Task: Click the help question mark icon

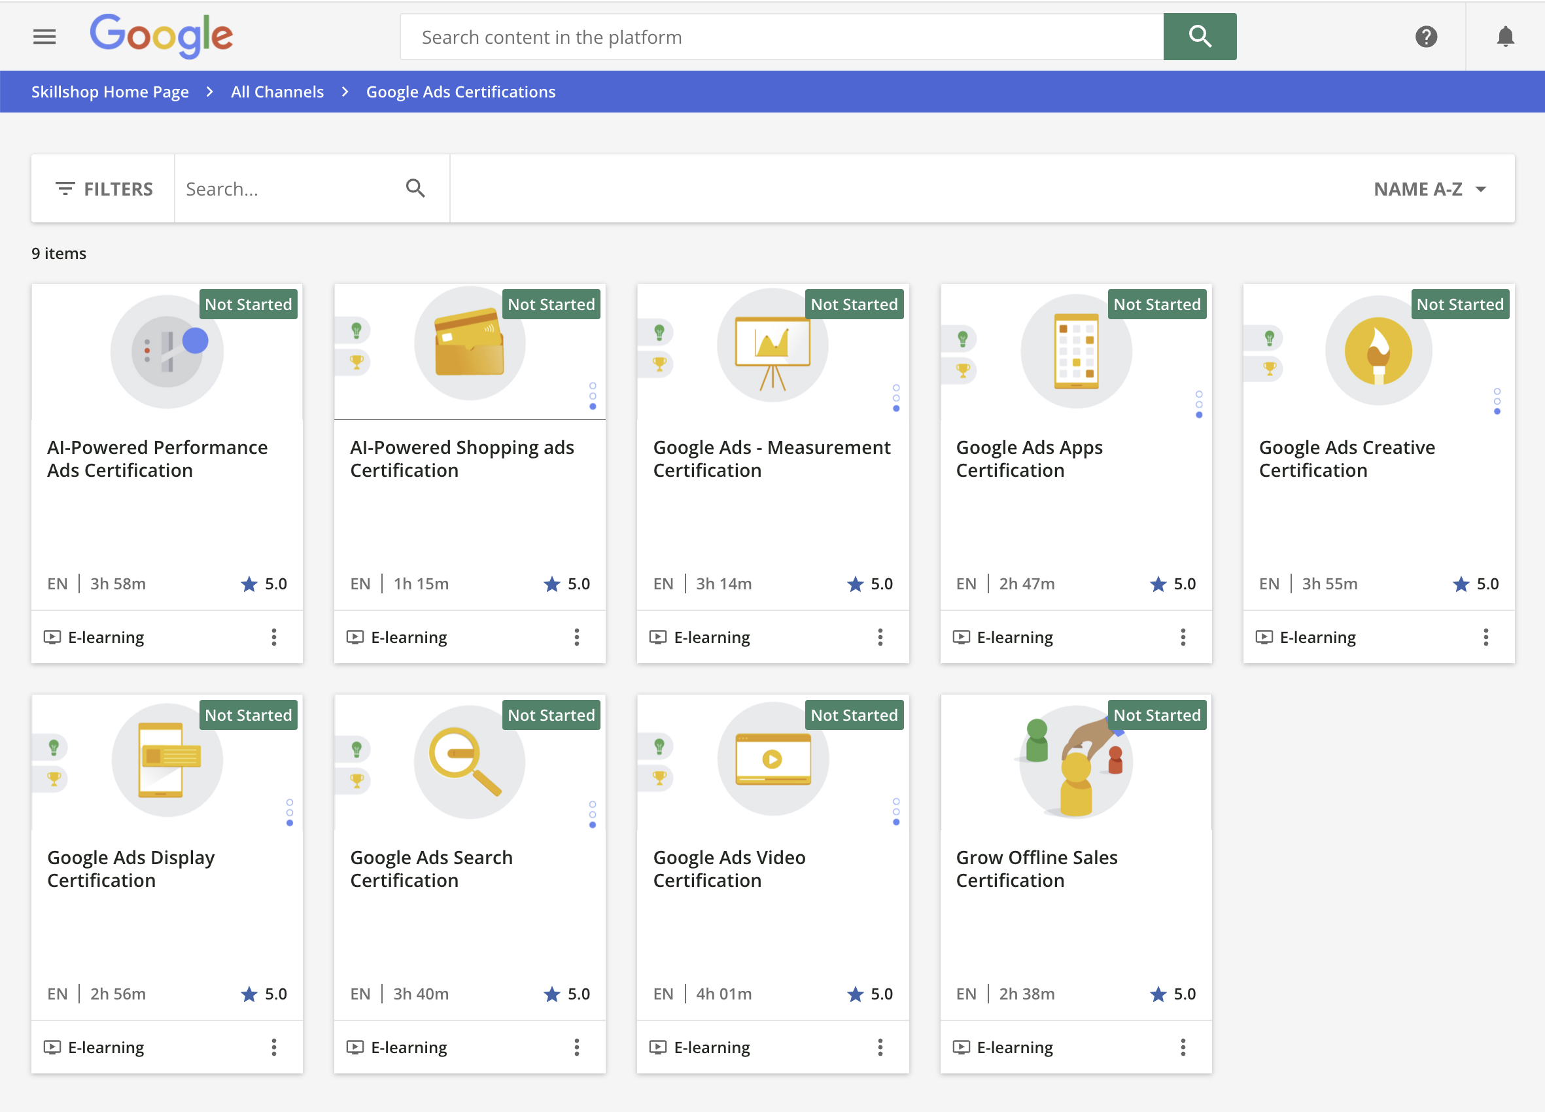Action: pyautogui.click(x=1427, y=36)
